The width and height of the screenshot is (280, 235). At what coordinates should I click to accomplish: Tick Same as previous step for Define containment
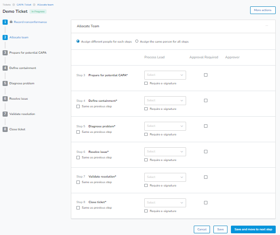click(x=78, y=106)
